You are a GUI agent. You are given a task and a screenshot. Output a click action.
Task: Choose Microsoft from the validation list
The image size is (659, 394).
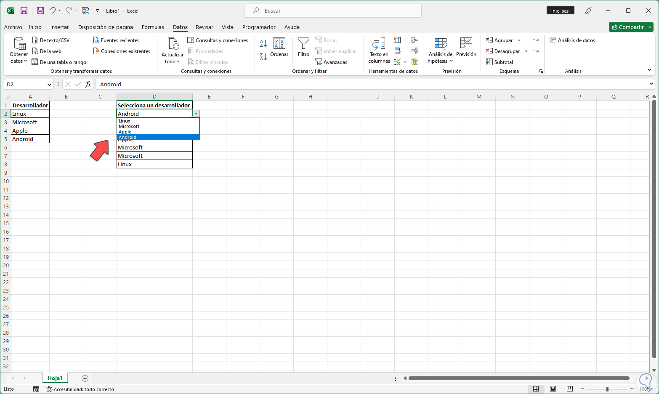(x=158, y=126)
